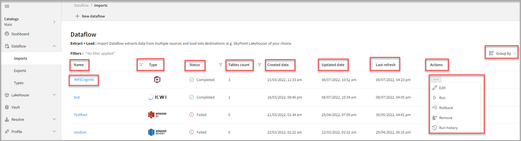521x141 pixels.
Task: Open the hamburger menu icon
Action: (x=7, y=6)
